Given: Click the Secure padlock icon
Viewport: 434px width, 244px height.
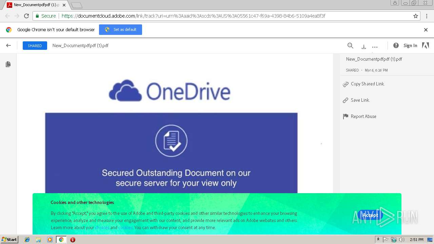Looking at the screenshot, I should click(37, 16).
